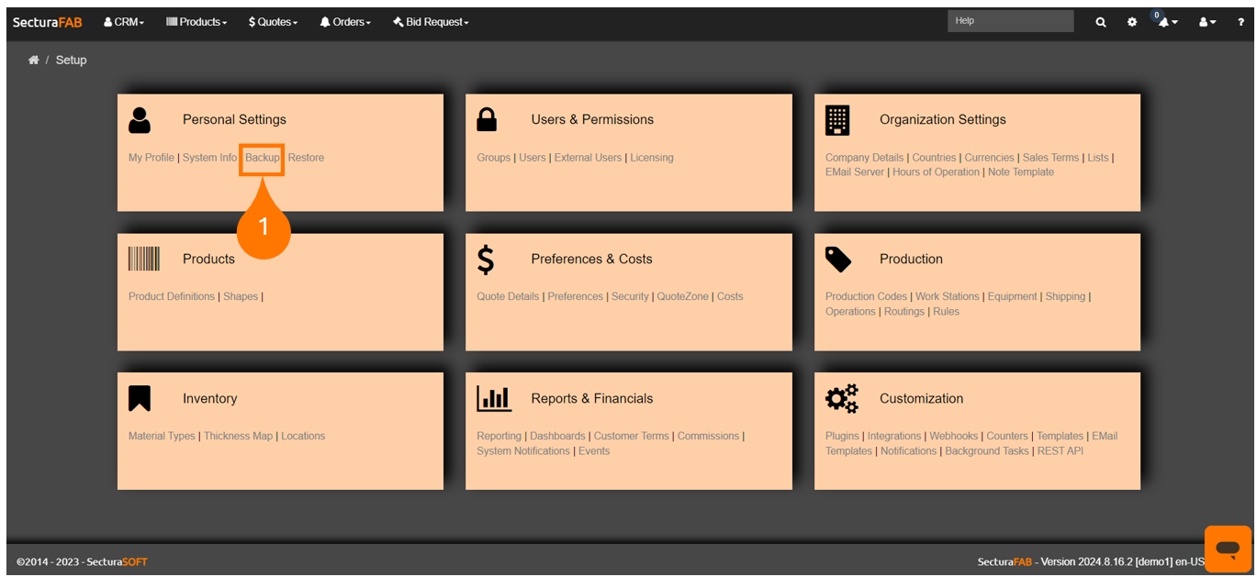Expand the CRM menu

pyautogui.click(x=124, y=22)
